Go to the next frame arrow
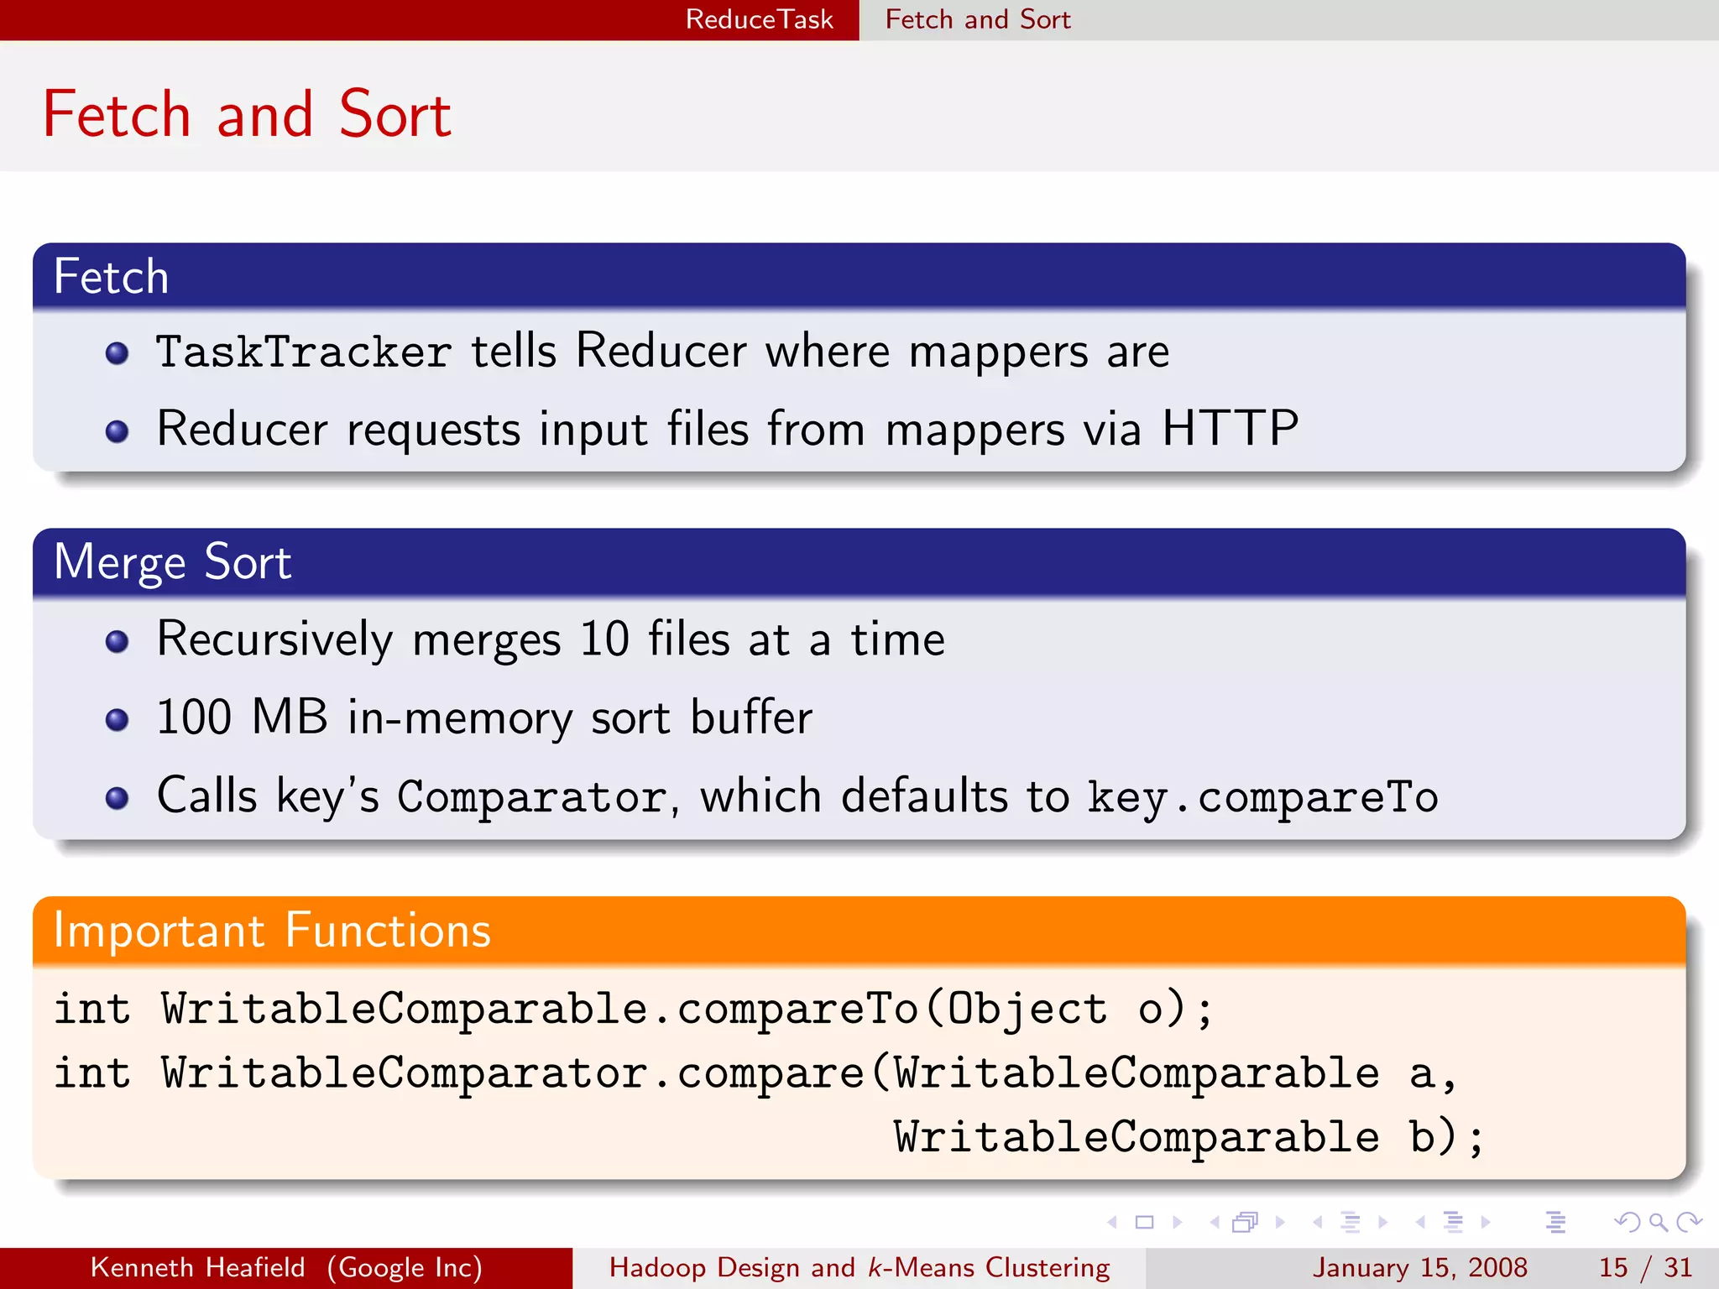This screenshot has height=1289, width=1719. [x=1280, y=1222]
